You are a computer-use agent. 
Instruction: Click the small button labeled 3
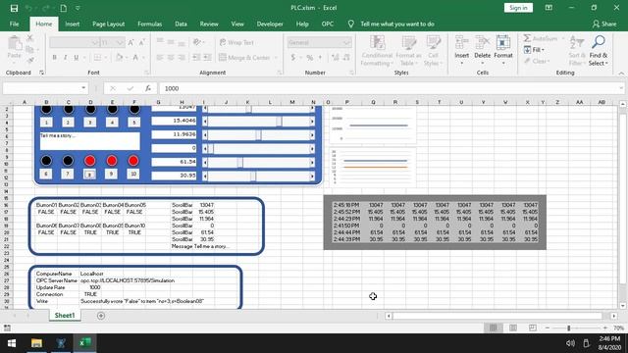pos(90,123)
